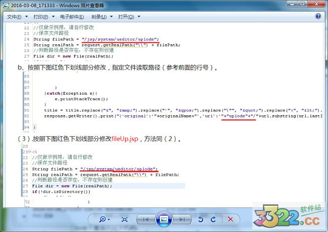Expand the 文件 dropdown arrow

[26, 17]
